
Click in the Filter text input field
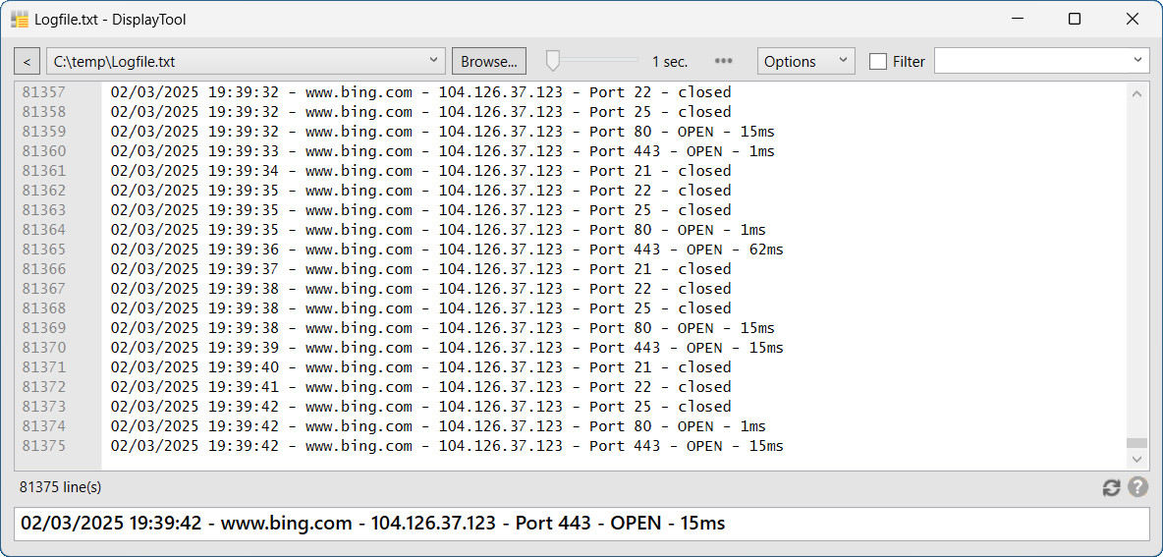pos(1032,62)
